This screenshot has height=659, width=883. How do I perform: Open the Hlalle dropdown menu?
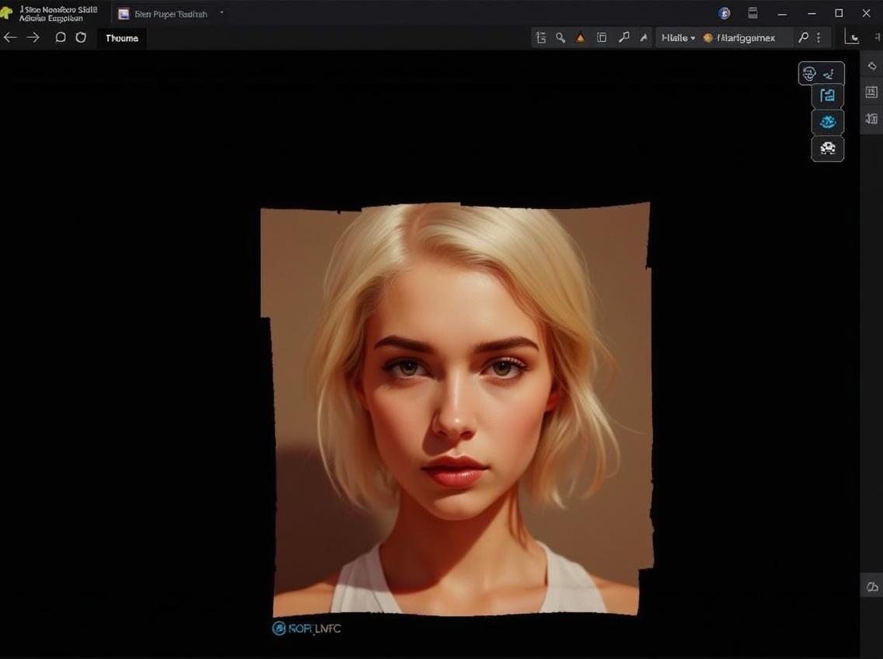pos(678,37)
